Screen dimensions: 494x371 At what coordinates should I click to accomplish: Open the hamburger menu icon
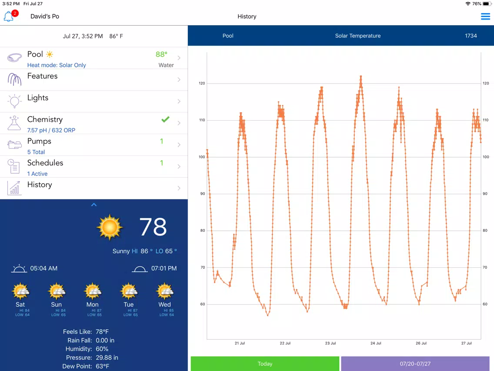pyautogui.click(x=485, y=17)
